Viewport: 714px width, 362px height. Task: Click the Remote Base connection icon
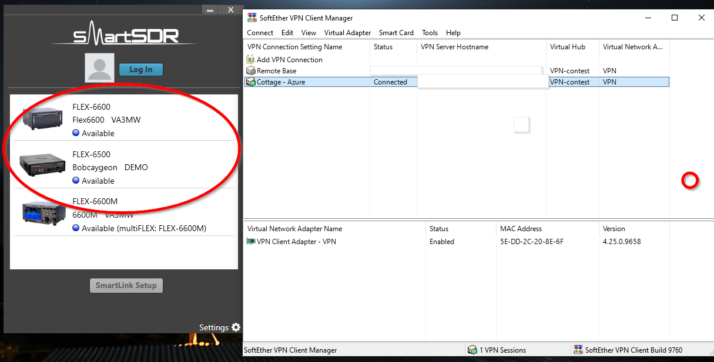click(x=251, y=71)
